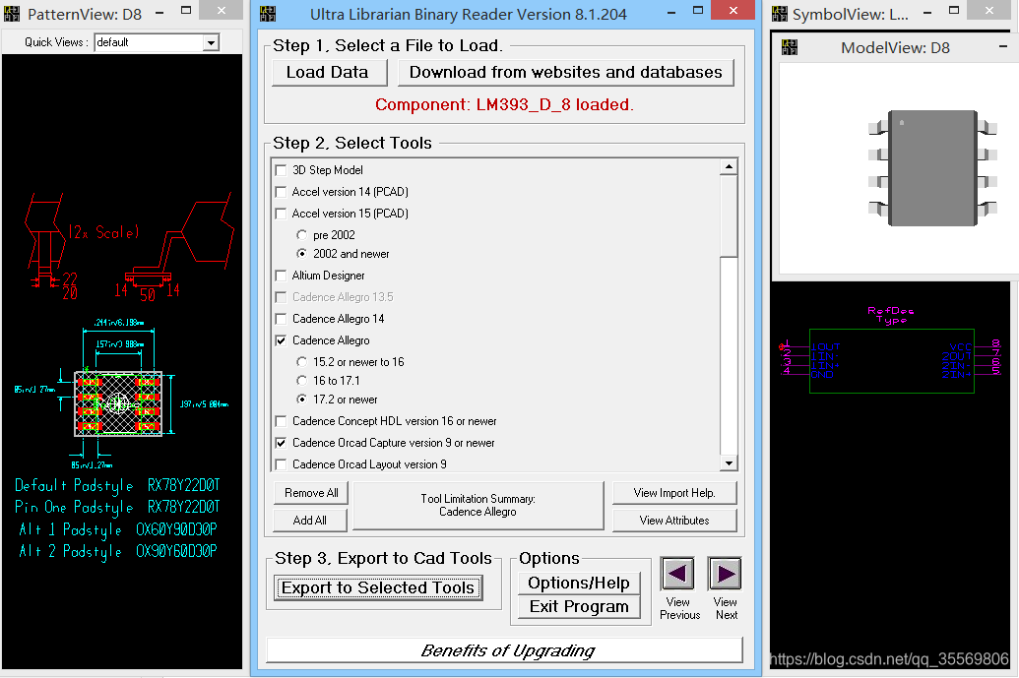Image resolution: width=1019 pixels, height=678 pixels.
Task: Click the View Next arrow icon
Action: pos(725,574)
